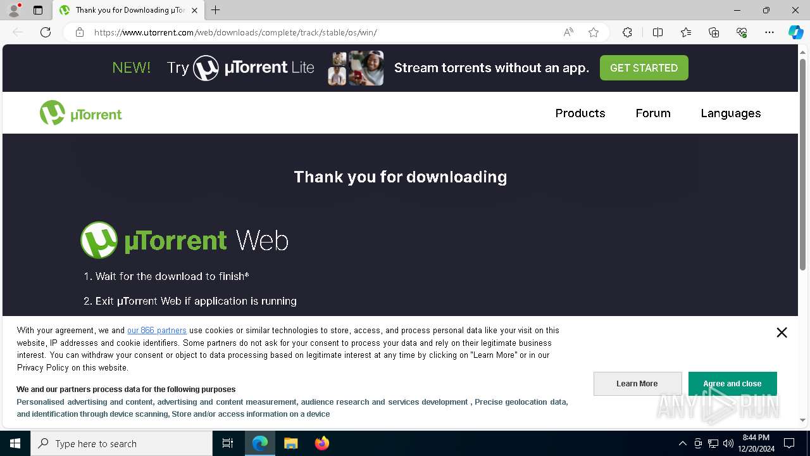Open the Products menu

(580, 113)
